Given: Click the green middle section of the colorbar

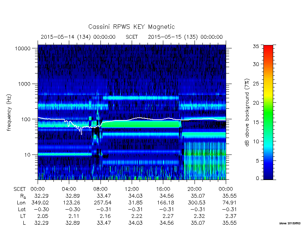Looking at the screenshot, I should (268, 113).
